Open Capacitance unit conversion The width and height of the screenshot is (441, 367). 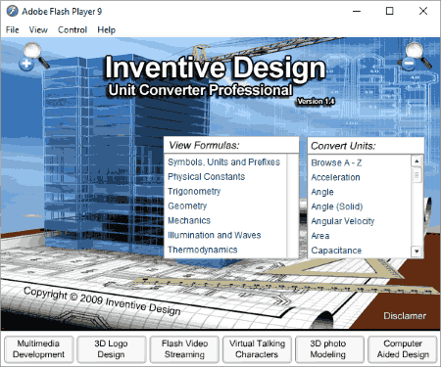pos(336,251)
